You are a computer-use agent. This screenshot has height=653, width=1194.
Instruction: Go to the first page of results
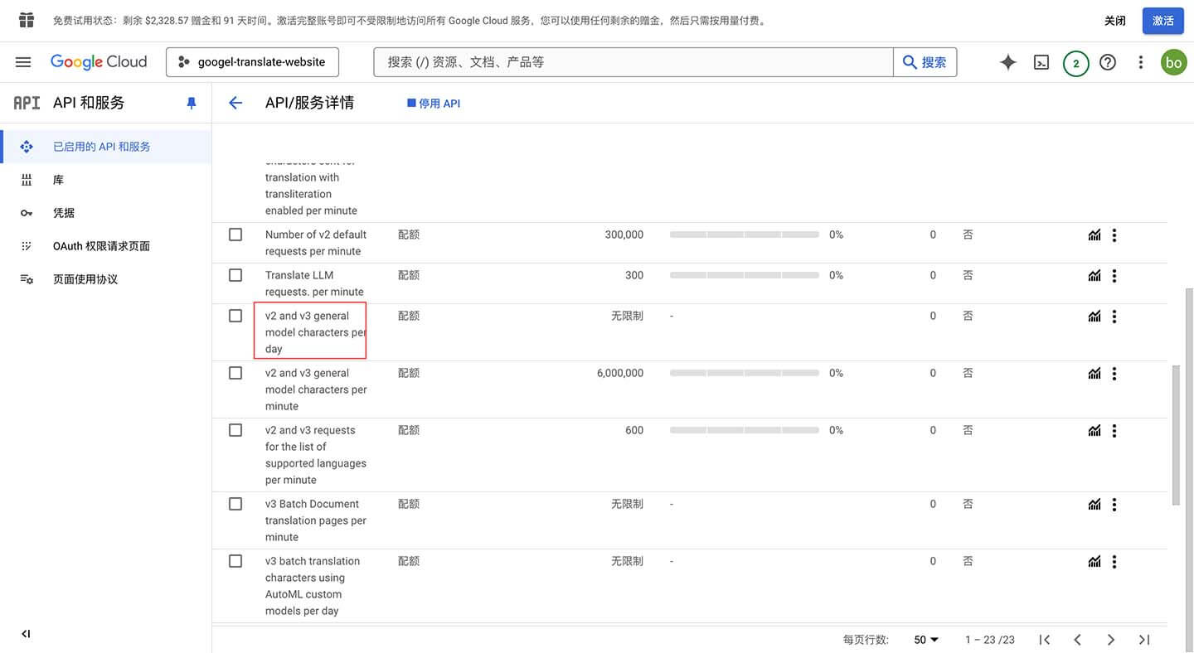(x=1045, y=640)
